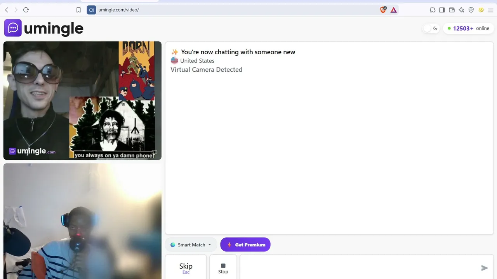Open Leo AI assistant
The height and width of the screenshot is (279, 497).
click(x=461, y=10)
